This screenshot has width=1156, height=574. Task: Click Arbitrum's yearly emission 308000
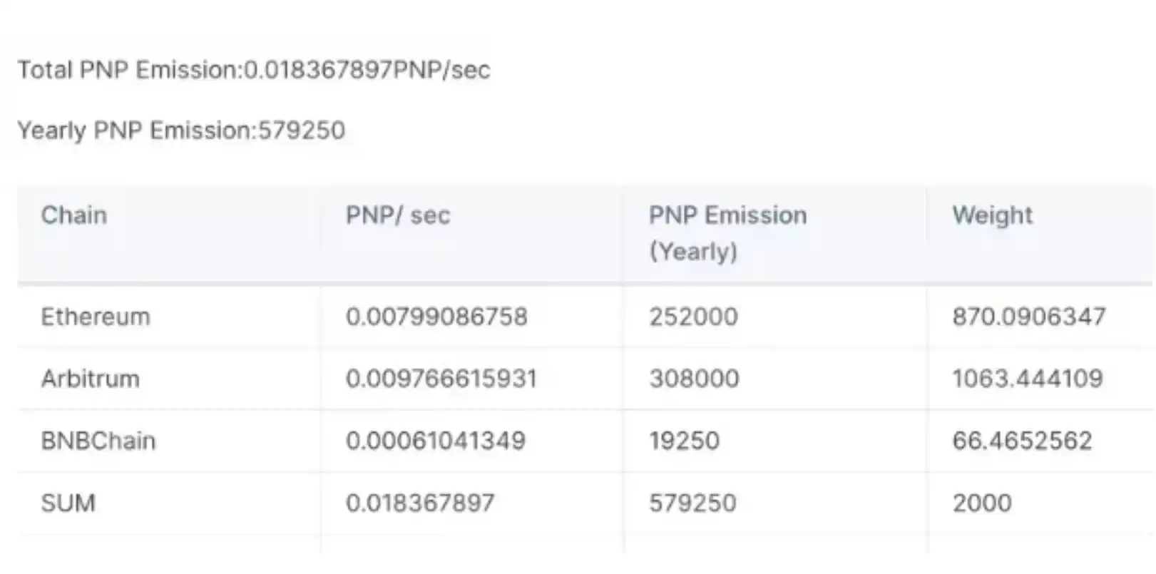[694, 379]
